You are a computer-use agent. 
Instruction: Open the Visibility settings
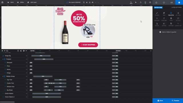tap(164, 24)
